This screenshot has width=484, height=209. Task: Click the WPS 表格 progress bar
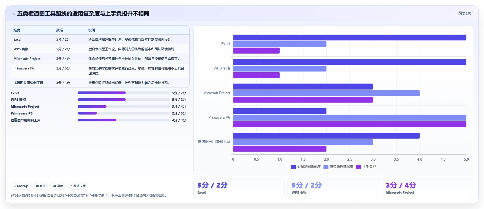pyautogui.click(x=124, y=100)
